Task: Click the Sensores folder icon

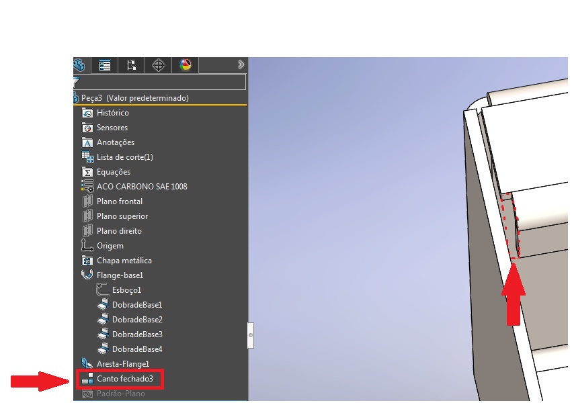Action: 87,128
